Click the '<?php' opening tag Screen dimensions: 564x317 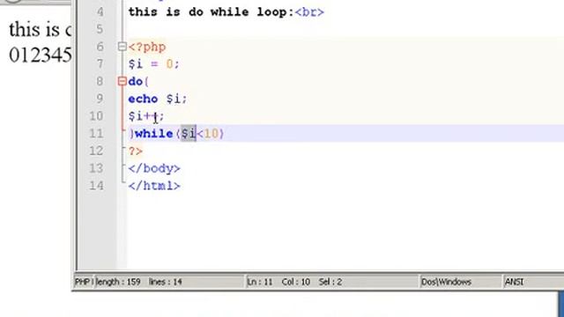coord(147,47)
